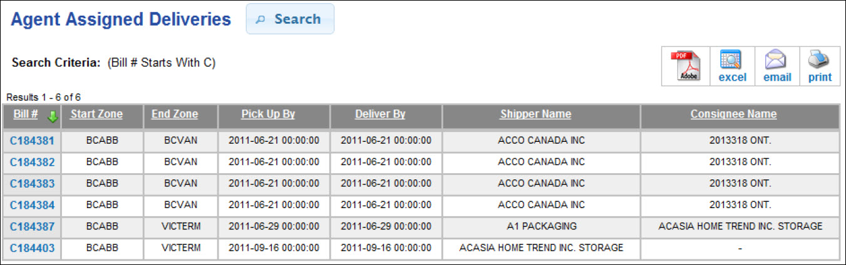This screenshot has height=265, width=846.
Task: Open the Search button
Action: pos(290,19)
